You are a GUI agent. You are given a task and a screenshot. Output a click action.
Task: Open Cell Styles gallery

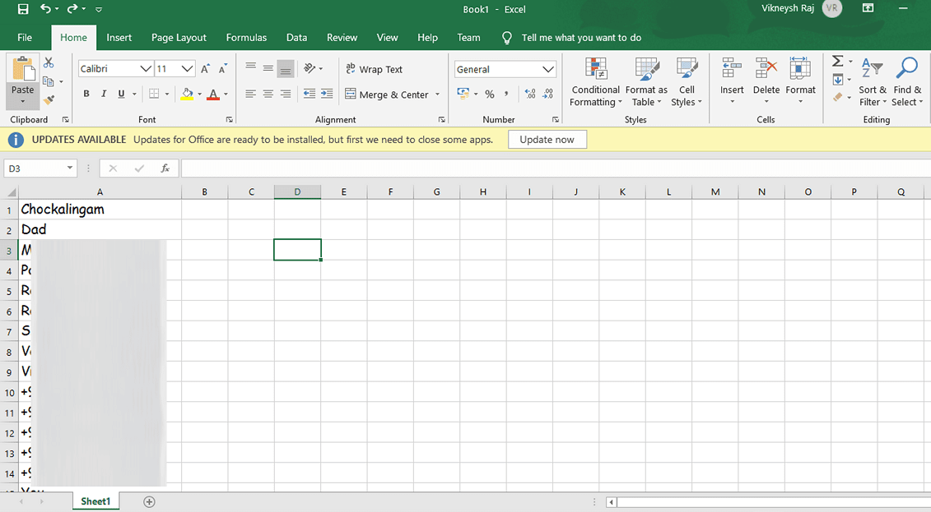click(687, 82)
